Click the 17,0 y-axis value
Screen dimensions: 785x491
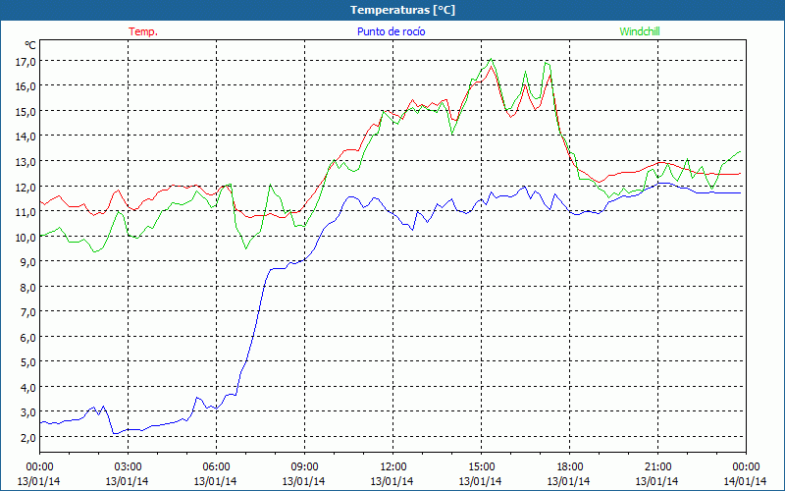tap(26, 61)
